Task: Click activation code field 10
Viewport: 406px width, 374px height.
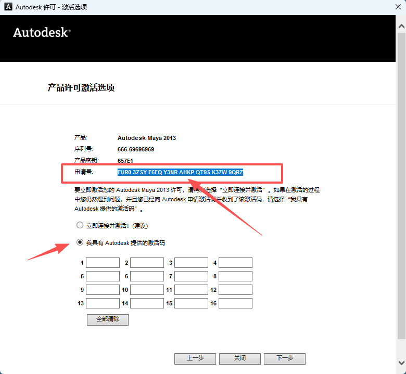Action: pyautogui.click(x=147, y=290)
